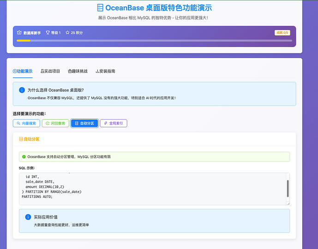Select the 自动分区 feature button
The width and height of the screenshot is (318, 249).
click(84, 123)
